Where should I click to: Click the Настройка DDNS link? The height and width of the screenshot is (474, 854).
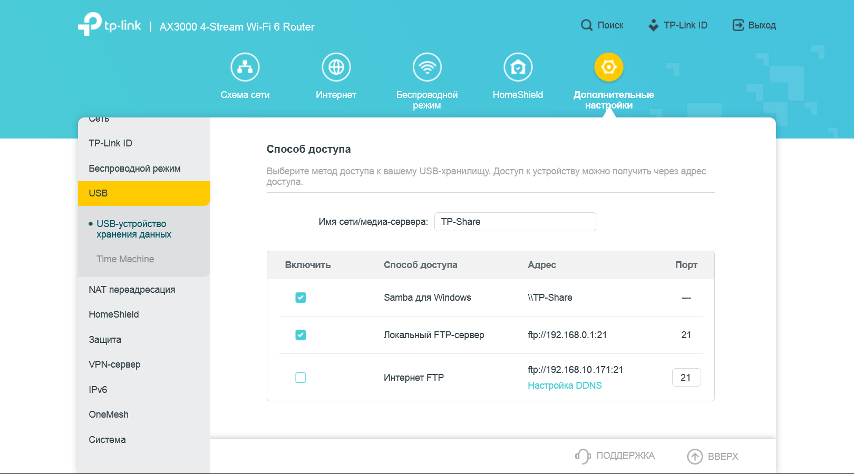pos(565,386)
